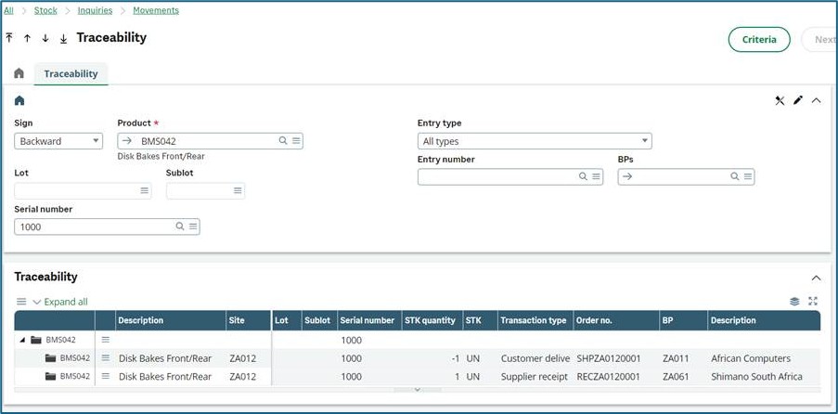Click the pencil edit icon in criteria panel
Screen dimensions: 838x414
click(798, 100)
